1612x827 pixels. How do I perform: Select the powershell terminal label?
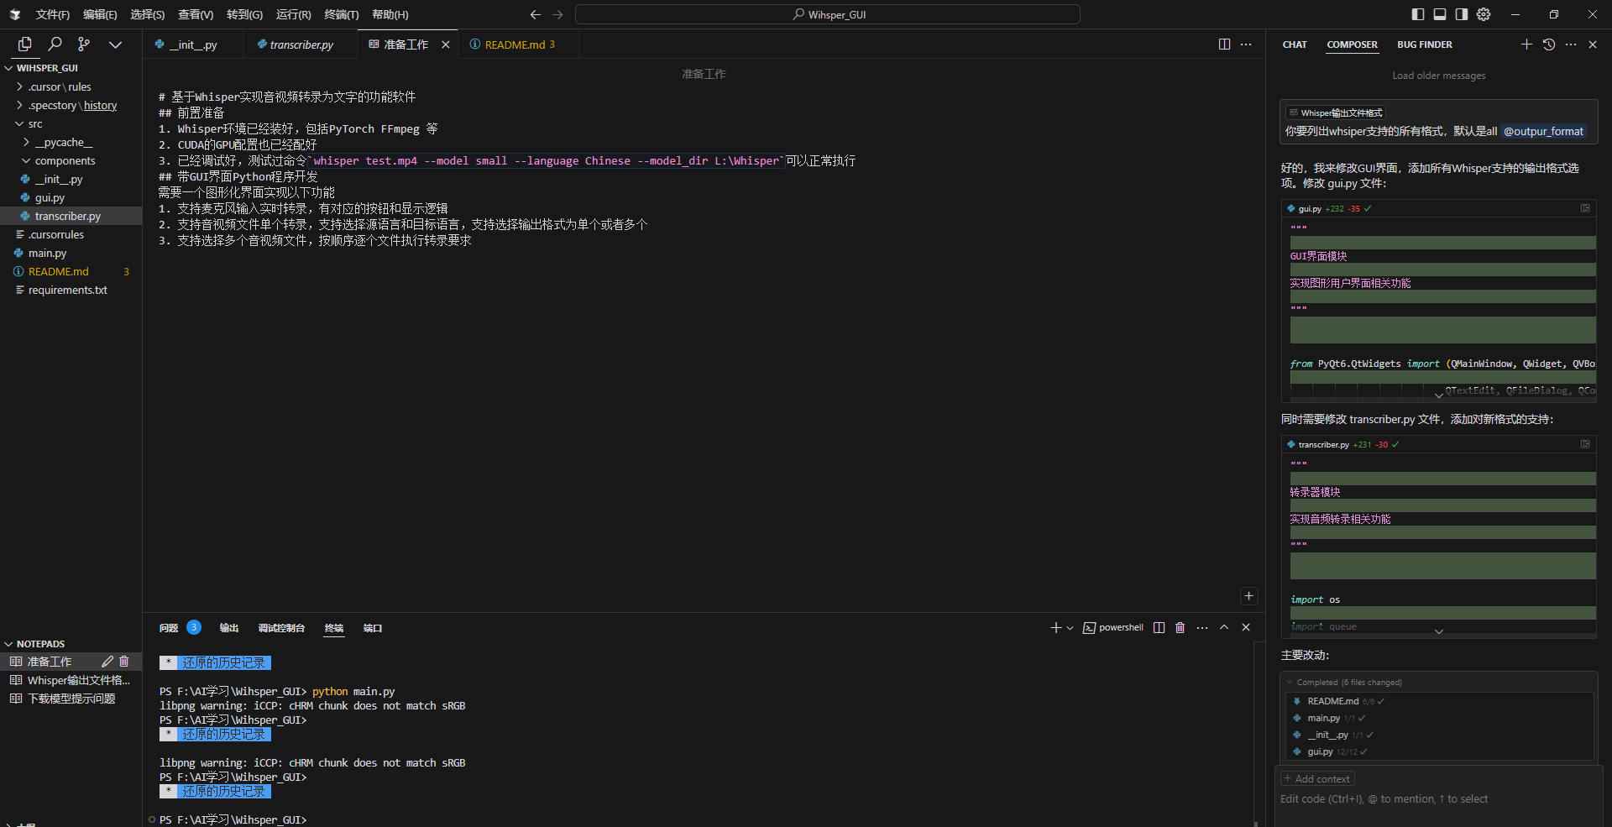coord(1113,627)
